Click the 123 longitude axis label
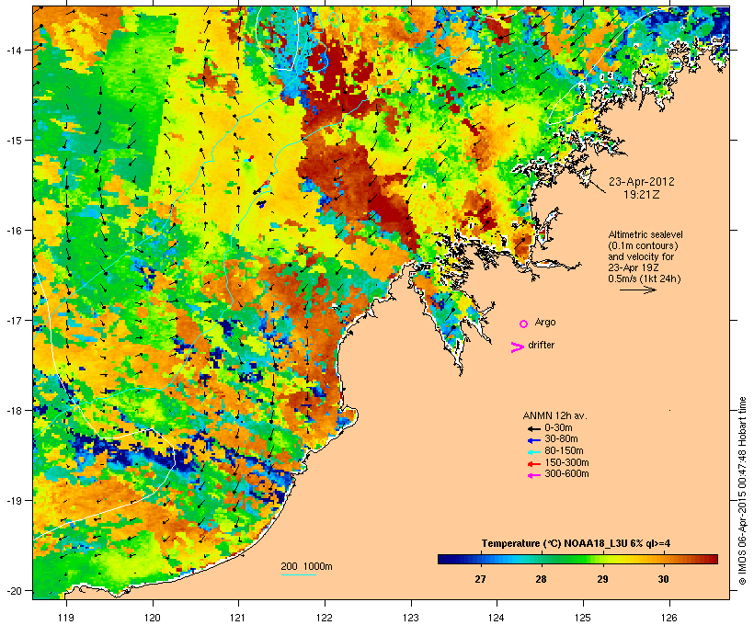 click(x=411, y=618)
